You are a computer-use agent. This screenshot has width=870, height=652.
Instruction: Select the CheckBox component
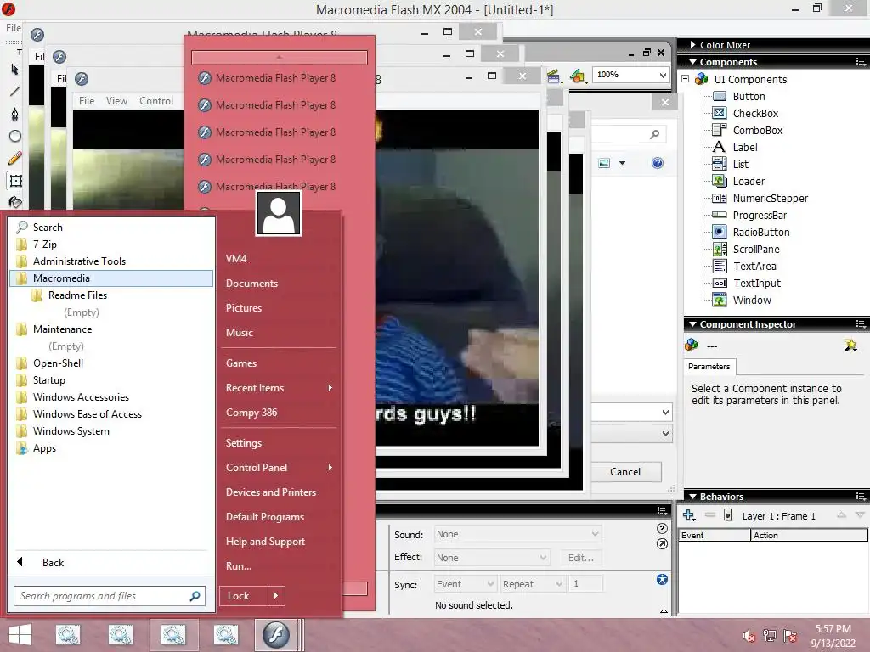point(755,114)
